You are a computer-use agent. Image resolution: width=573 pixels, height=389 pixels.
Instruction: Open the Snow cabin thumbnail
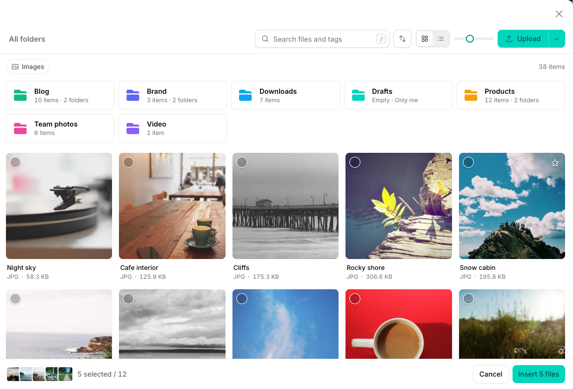tap(512, 206)
